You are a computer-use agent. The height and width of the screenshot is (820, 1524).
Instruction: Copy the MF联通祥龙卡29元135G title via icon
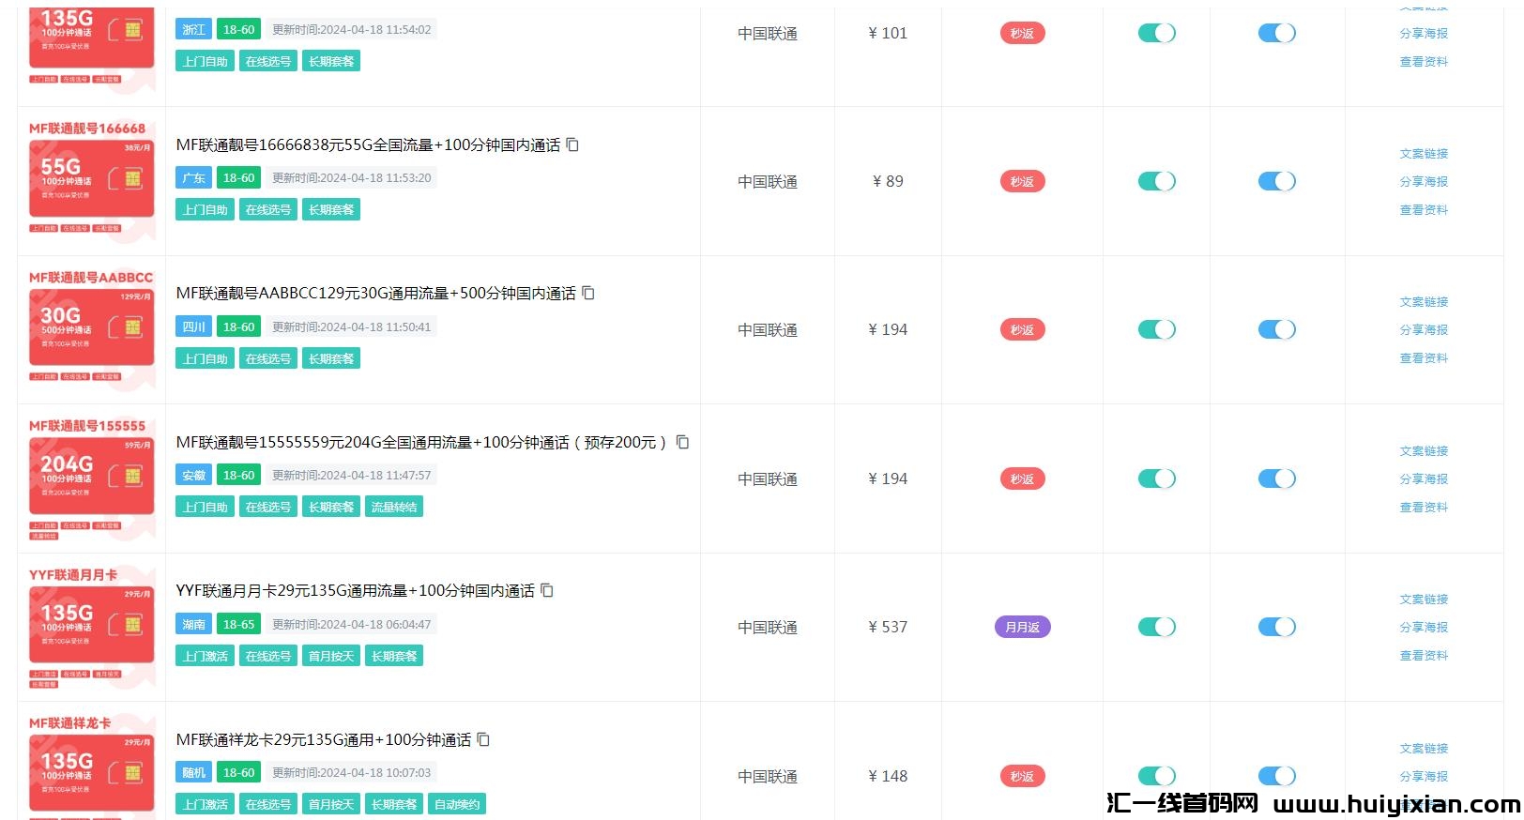[483, 739]
